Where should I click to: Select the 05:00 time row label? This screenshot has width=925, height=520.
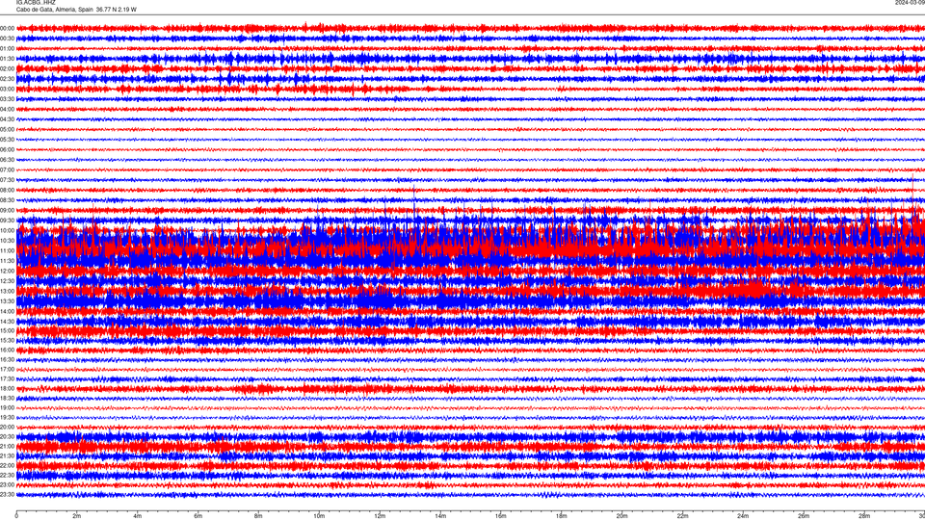7,129
